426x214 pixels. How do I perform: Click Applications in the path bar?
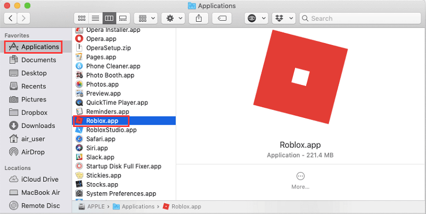pos(134,207)
